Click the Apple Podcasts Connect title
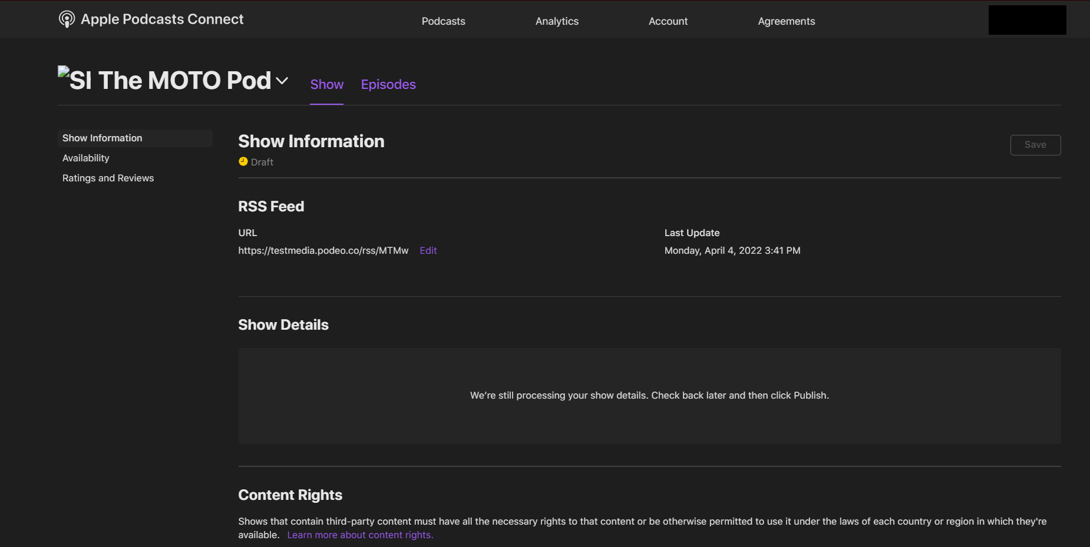The width and height of the screenshot is (1090, 547). (162, 19)
